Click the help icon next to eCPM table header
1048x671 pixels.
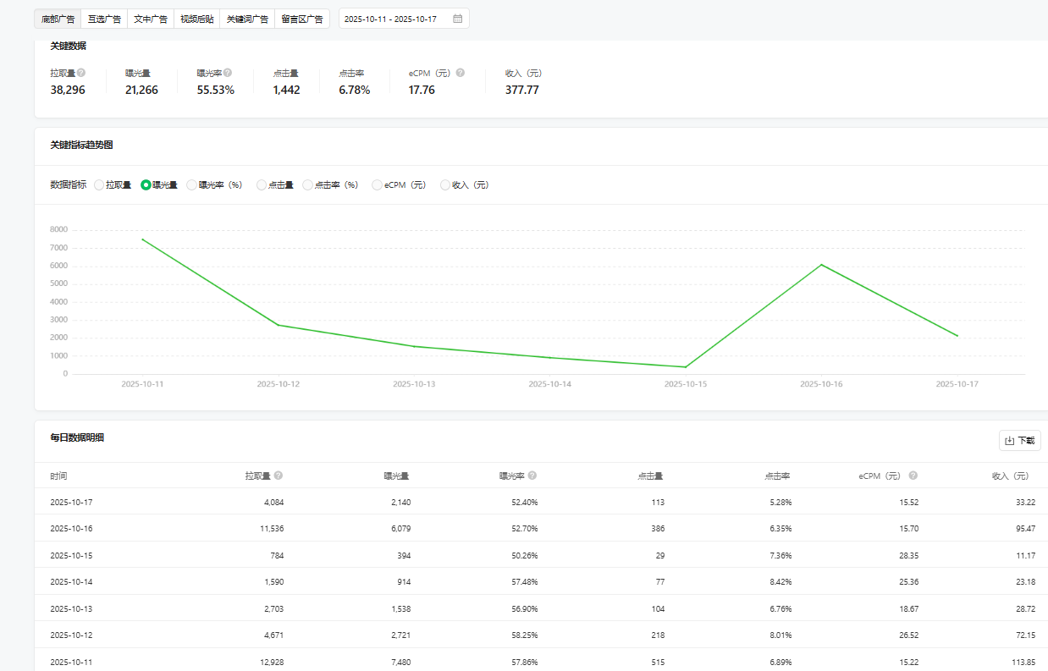coord(913,476)
